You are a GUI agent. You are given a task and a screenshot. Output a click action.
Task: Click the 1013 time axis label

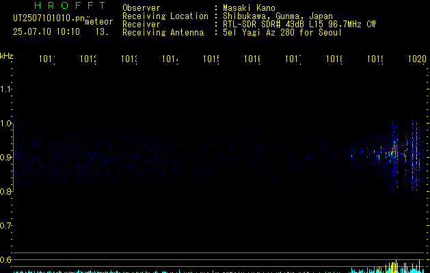[x=129, y=59]
